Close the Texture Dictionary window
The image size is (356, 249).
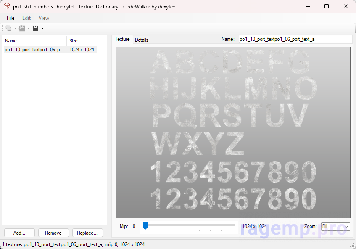tap(346, 6)
